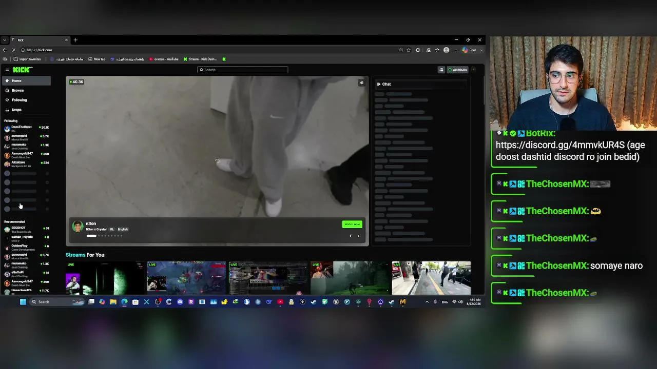657x369 pixels.
Task: Open the Following section in sidebar
Action: click(x=26, y=100)
